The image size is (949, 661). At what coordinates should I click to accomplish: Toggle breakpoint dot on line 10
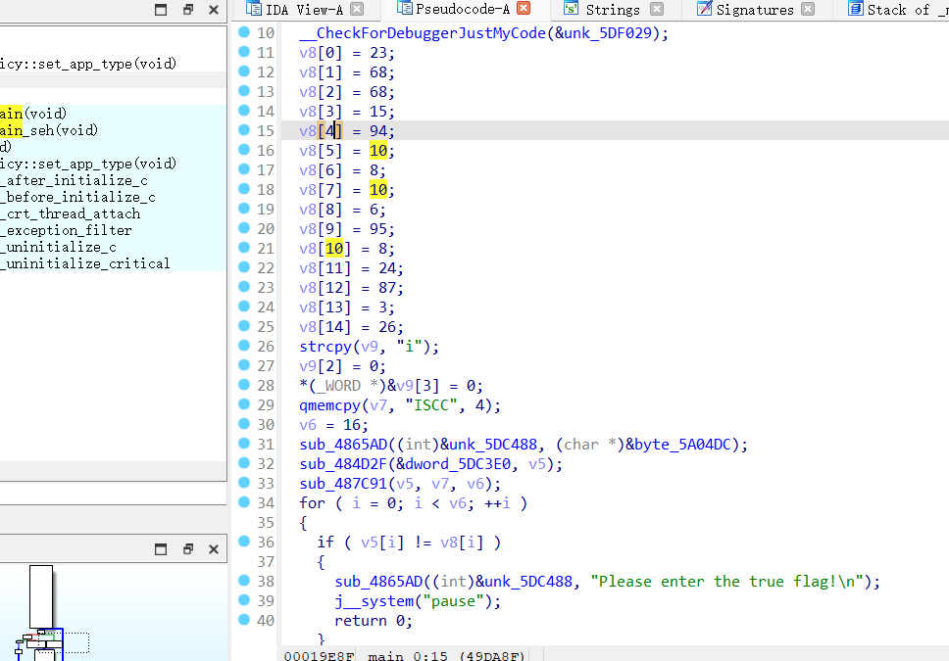point(244,32)
